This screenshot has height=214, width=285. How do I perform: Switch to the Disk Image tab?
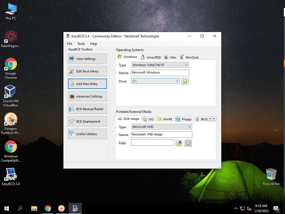(x=128, y=119)
